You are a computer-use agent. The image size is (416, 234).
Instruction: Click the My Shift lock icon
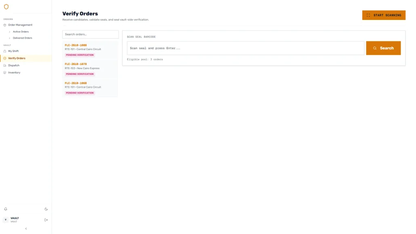(x=5, y=51)
